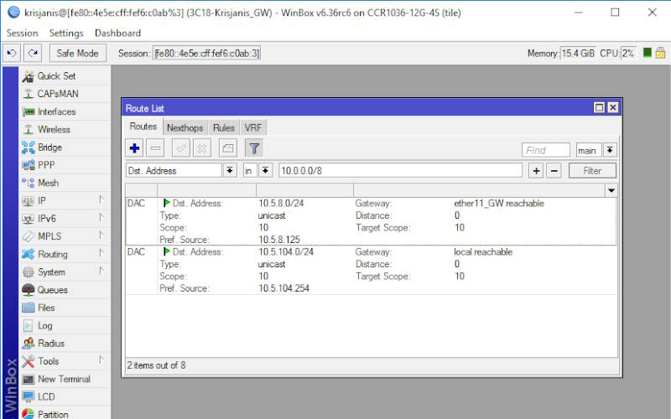671x419 pixels.
Task: Open the Partition section
Action: click(x=65, y=413)
